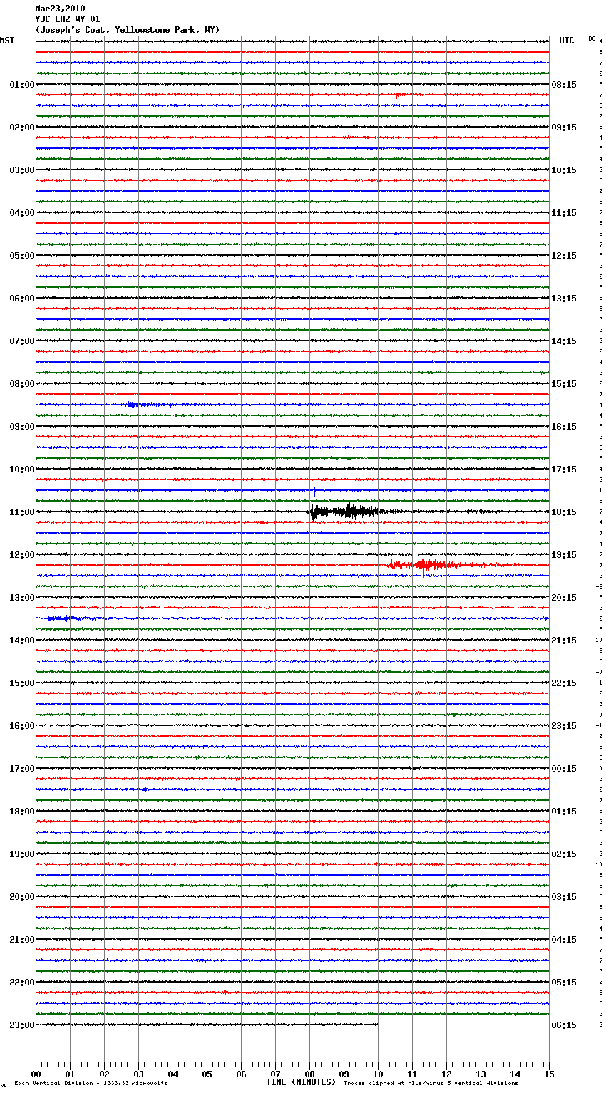The image size is (606, 1093).
Task: Click the 03:15 UTC time label
Action: click(564, 897)
